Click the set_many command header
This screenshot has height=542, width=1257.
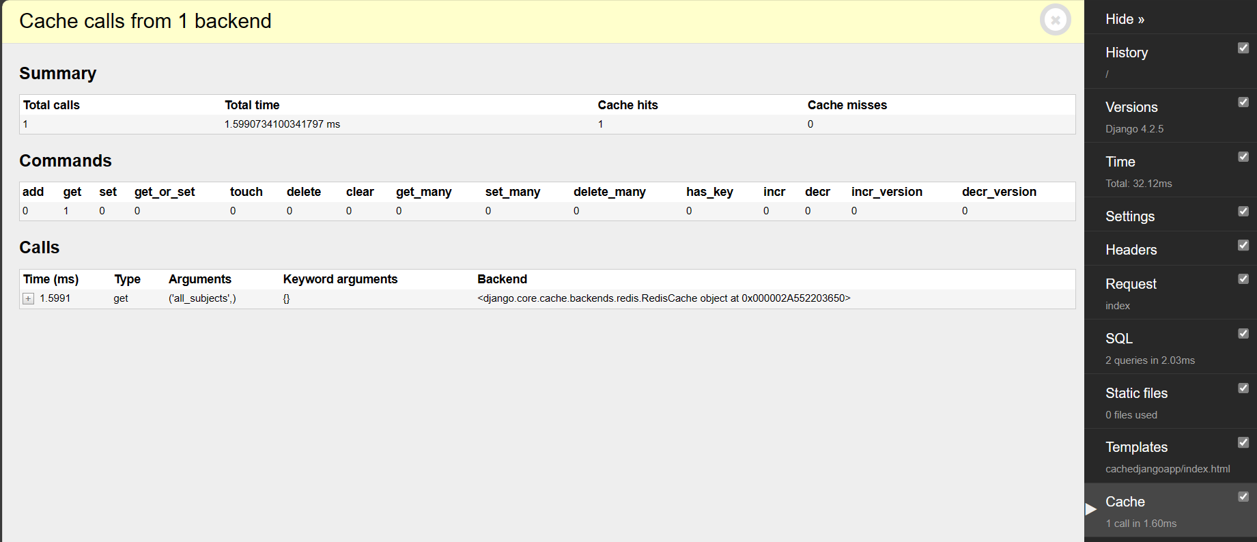point(512,192)
